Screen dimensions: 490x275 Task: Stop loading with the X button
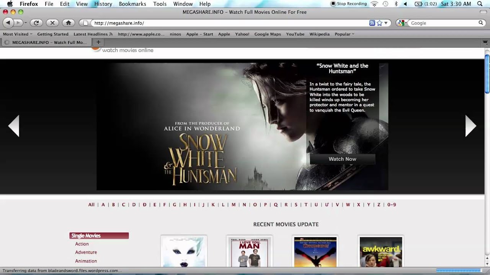point(52,23)
